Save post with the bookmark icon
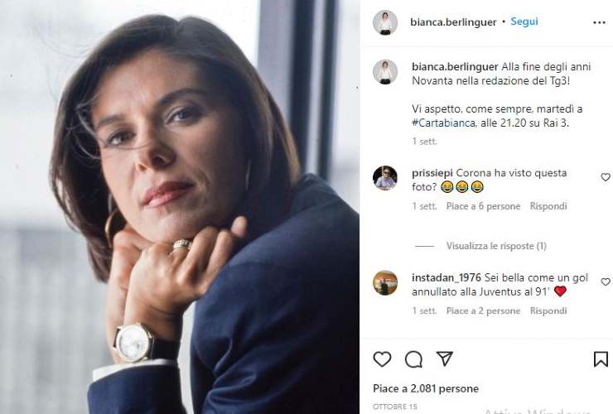This screenshot has height=414, width=613. (x=601, y=359)
